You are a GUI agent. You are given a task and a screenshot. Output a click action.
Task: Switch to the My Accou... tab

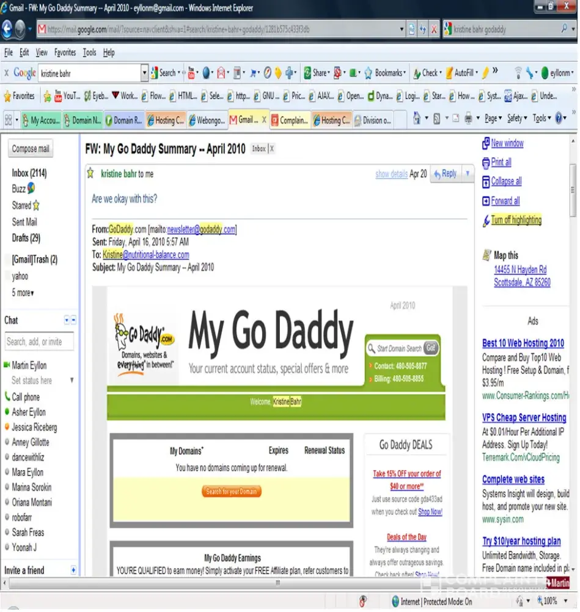[x=41, y=121]
